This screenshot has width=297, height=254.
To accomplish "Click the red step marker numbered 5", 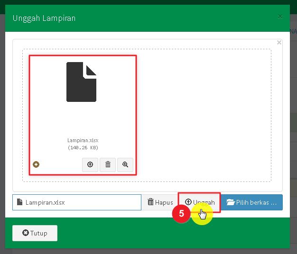I will [x=181, y=214].
